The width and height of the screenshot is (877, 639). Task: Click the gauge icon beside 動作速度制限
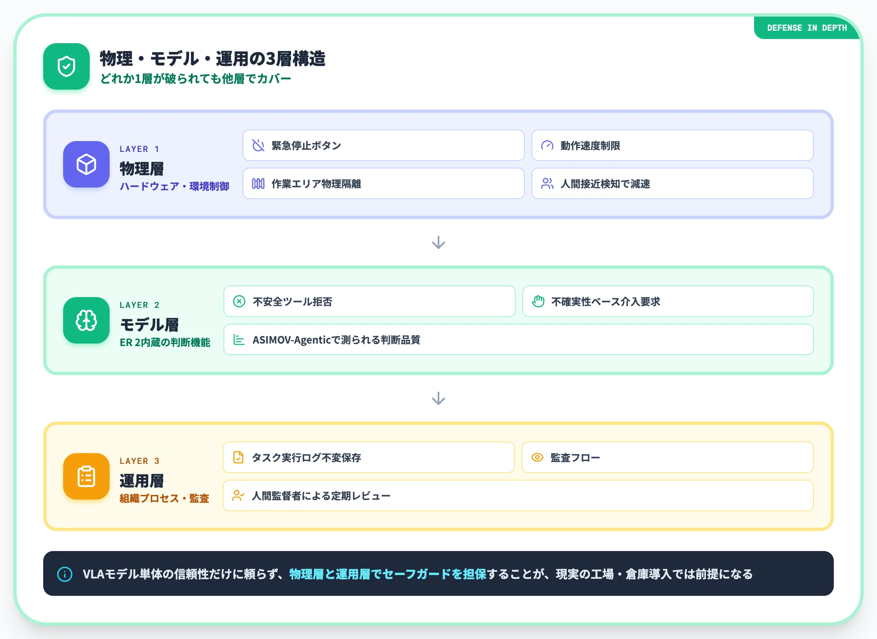547,145
